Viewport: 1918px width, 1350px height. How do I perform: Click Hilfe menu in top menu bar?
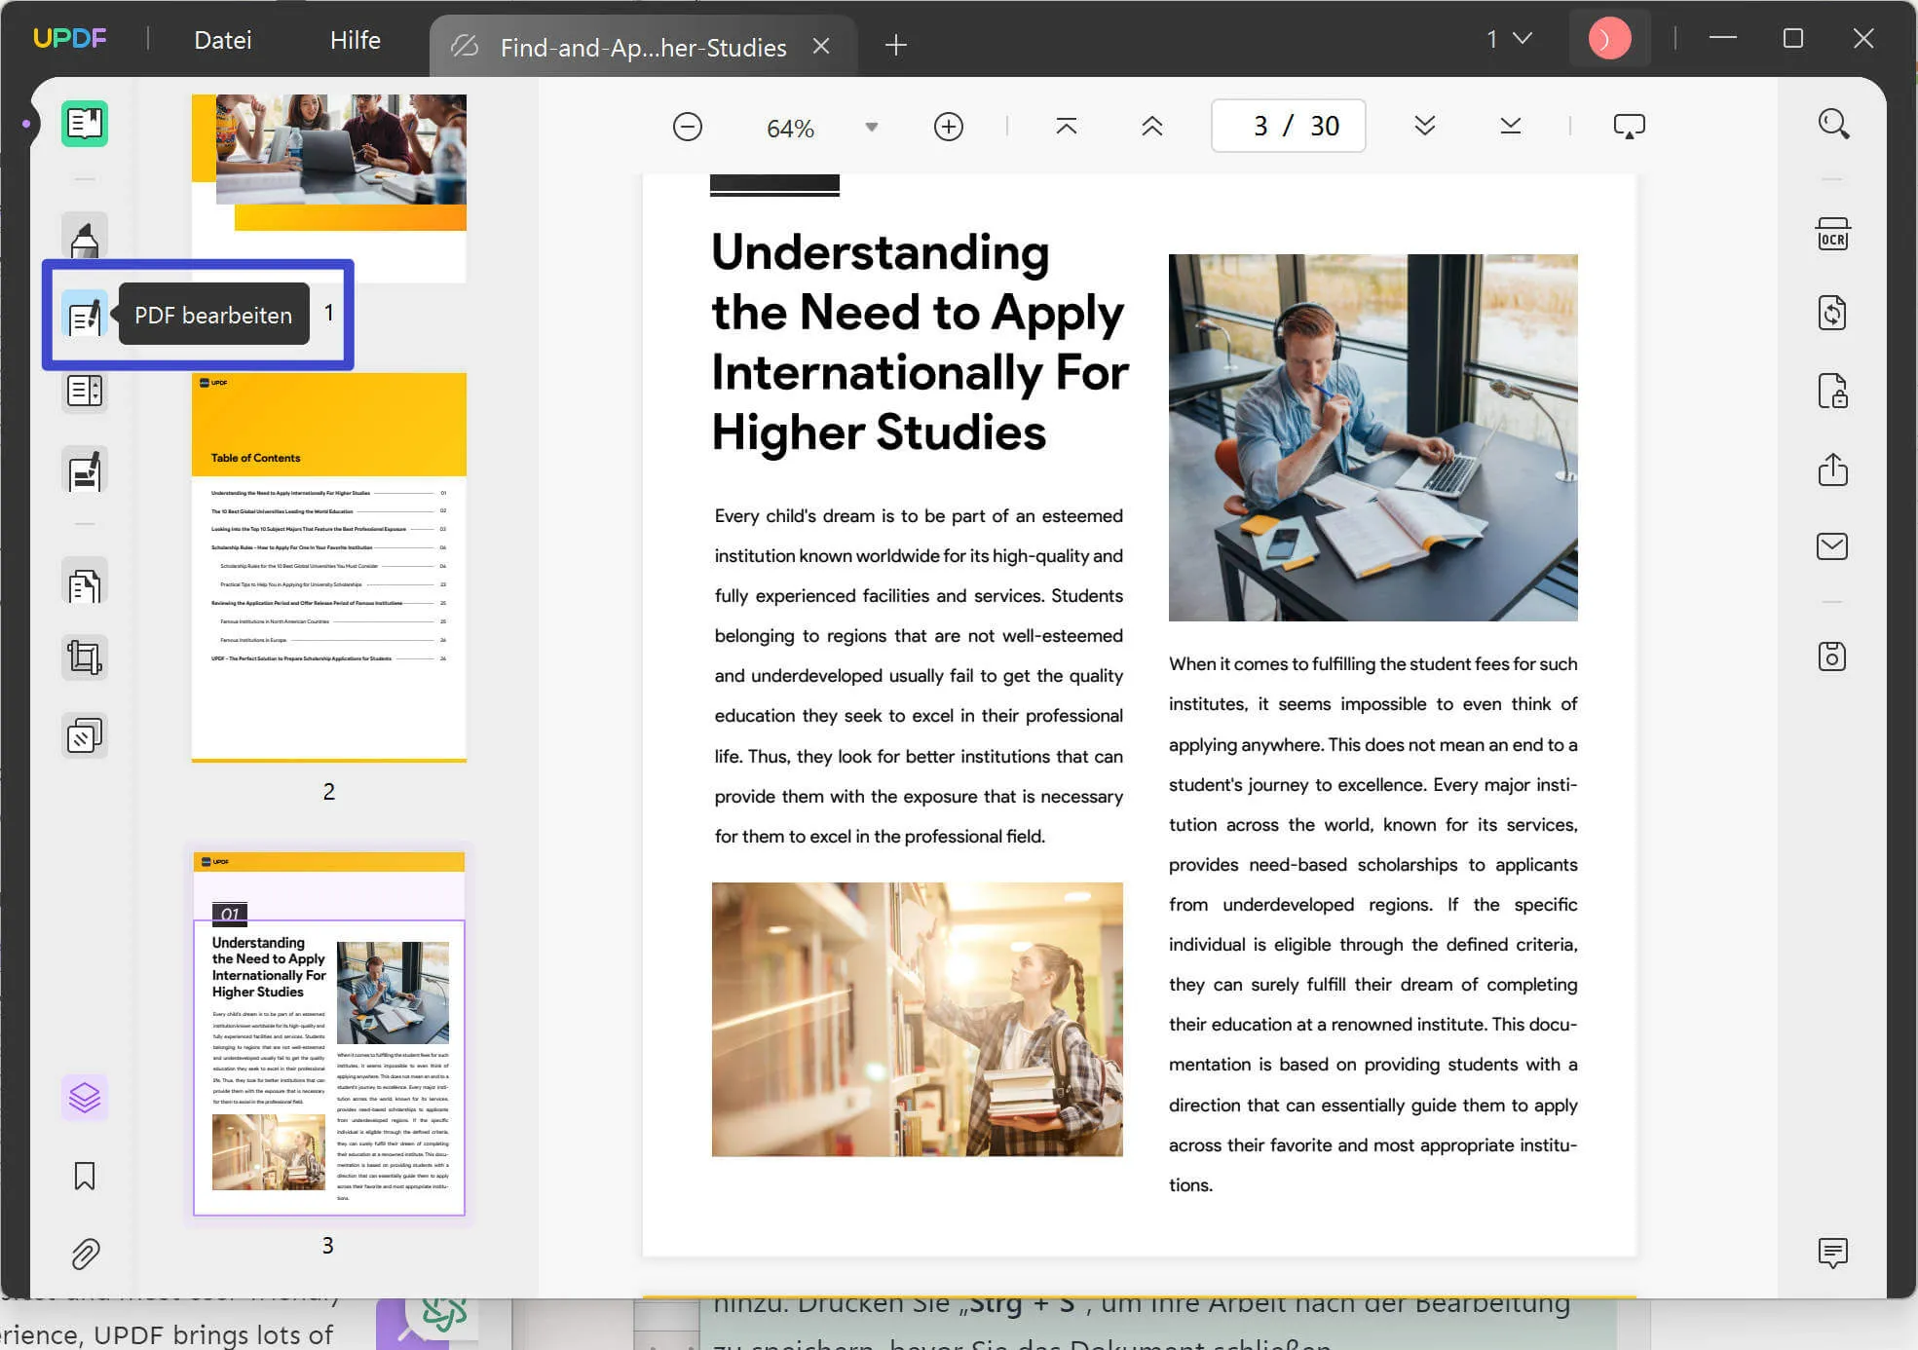354,39
